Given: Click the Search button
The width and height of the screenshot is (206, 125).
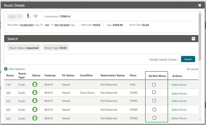Looking at the screenshot, I should 188,59.
